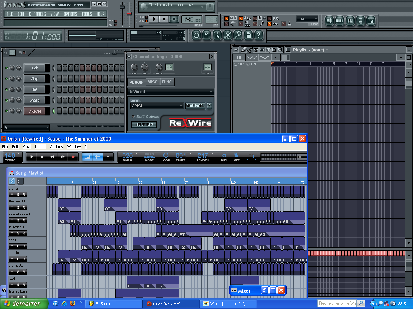Open the ReWired plugin selector dropdown

pos(171,92)
